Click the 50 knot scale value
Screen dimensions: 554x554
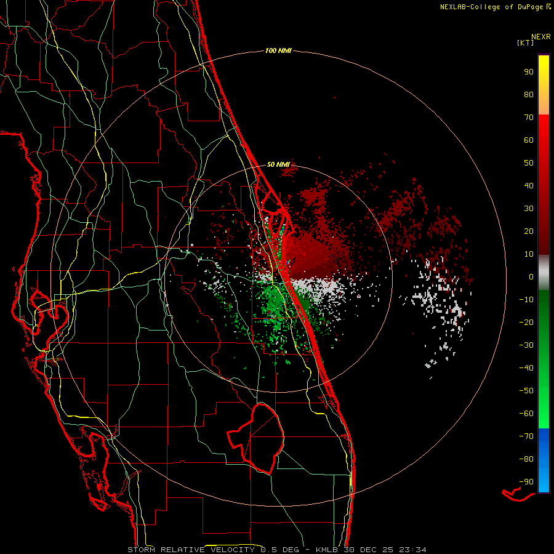(x=529, y=163)
